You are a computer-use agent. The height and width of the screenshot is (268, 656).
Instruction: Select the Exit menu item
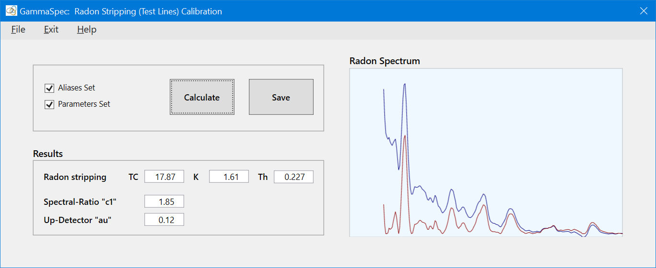pyautogui.click(x=51, y=30)
